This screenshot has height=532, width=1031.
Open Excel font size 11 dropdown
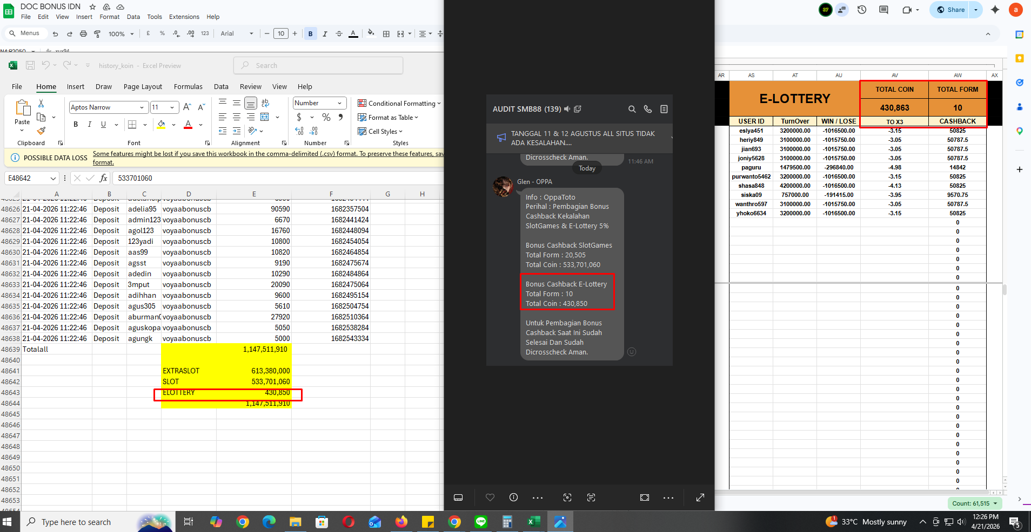click(x=172, y=107)
